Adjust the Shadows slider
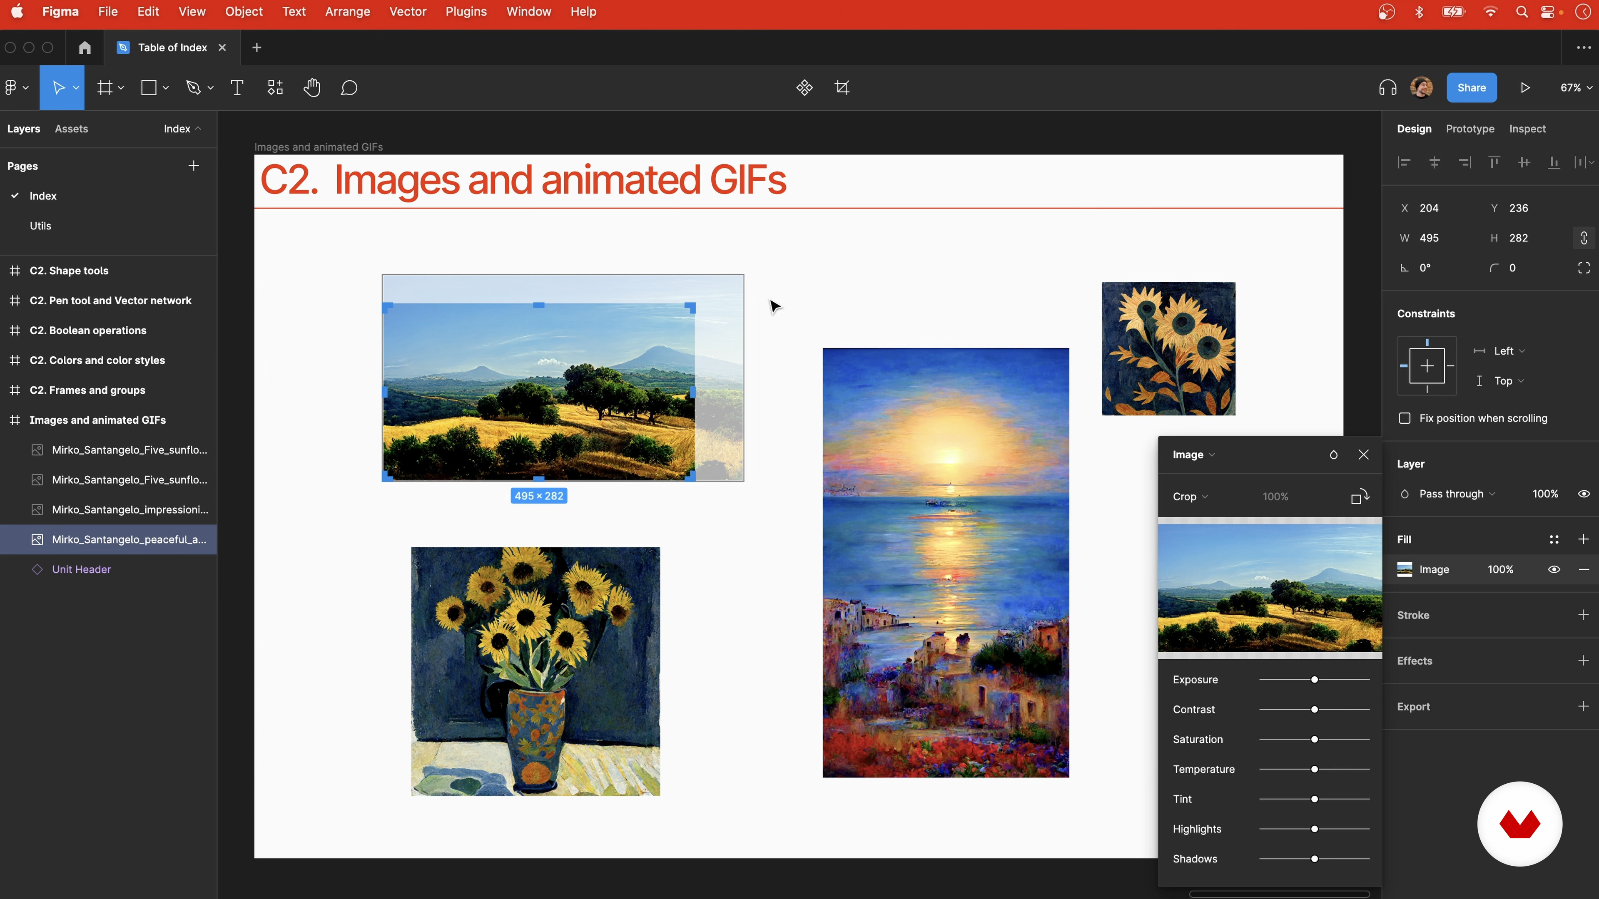 [1314, 859]
